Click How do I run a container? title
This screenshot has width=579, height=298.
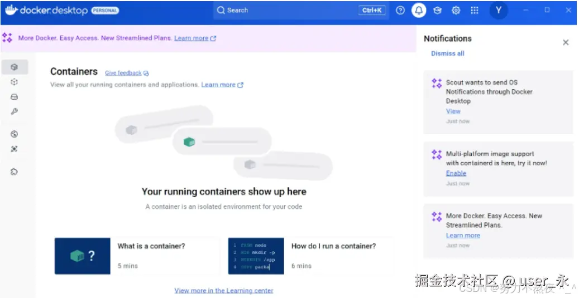(x=333, y=246)
